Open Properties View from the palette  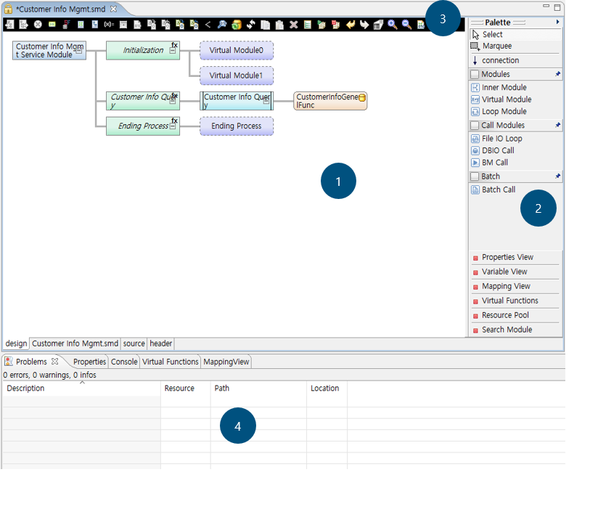[x=507, y=257]
